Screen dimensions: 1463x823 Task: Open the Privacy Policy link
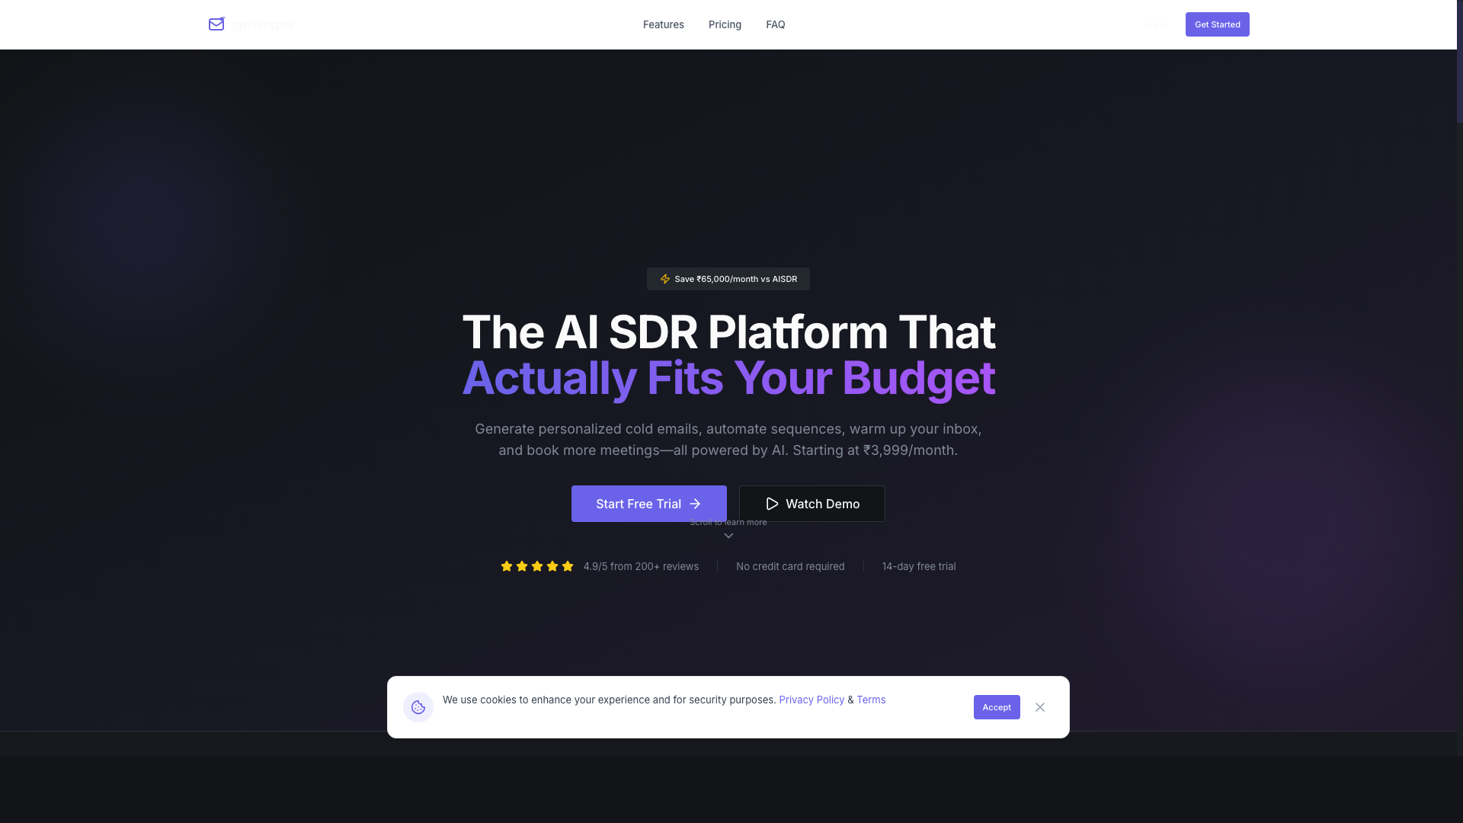tap(812, 700)
